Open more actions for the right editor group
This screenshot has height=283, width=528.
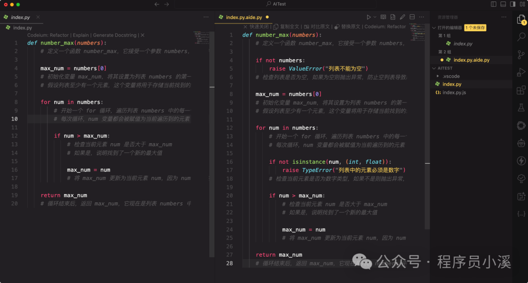(421, 17)
